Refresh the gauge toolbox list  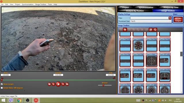(155, 30)
